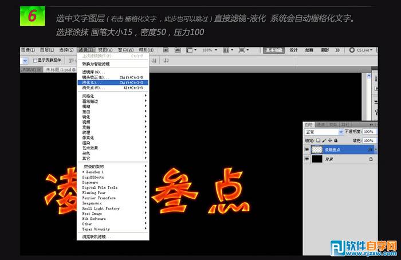Expand the 艺术效果 submenu

[x=113, y=148]
